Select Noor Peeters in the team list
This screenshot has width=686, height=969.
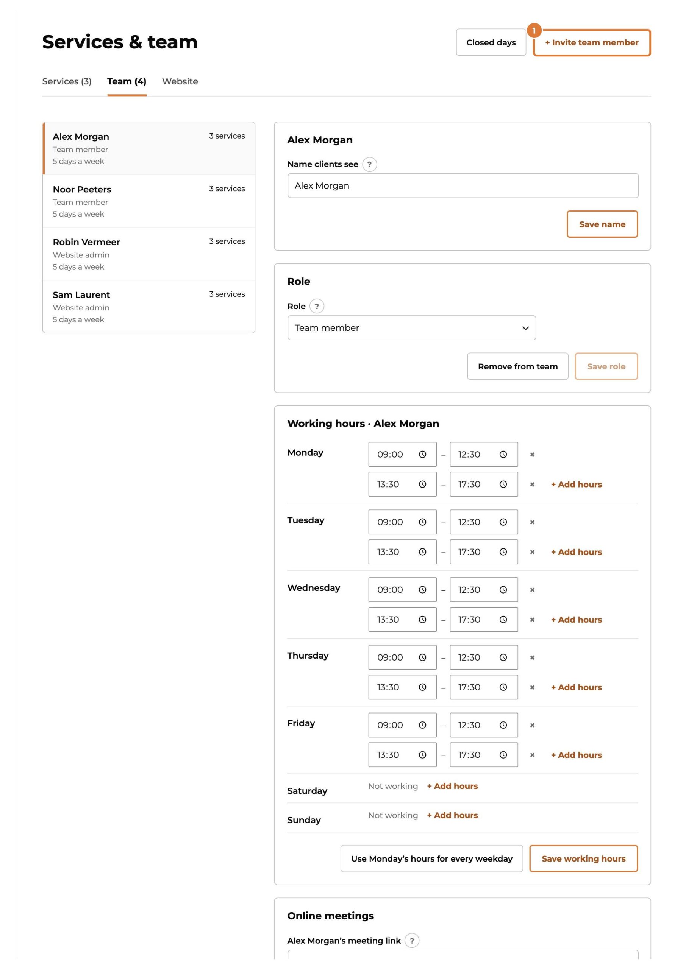[149, 201]
